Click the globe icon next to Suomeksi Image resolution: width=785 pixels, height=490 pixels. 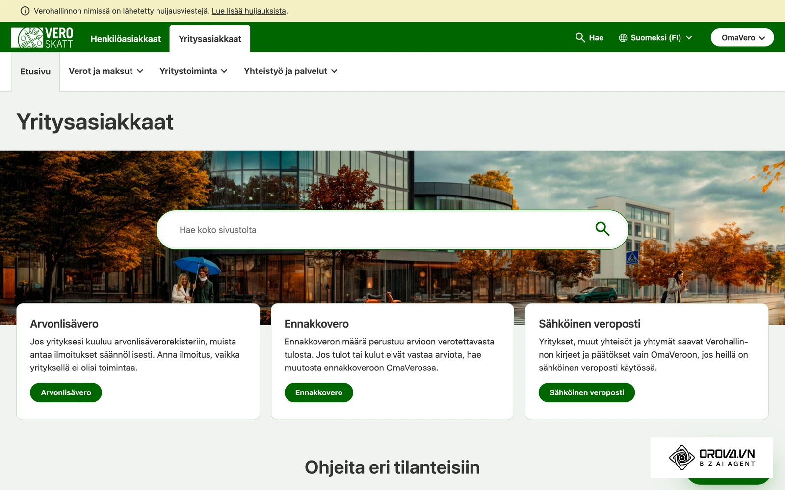coord(623,38)
